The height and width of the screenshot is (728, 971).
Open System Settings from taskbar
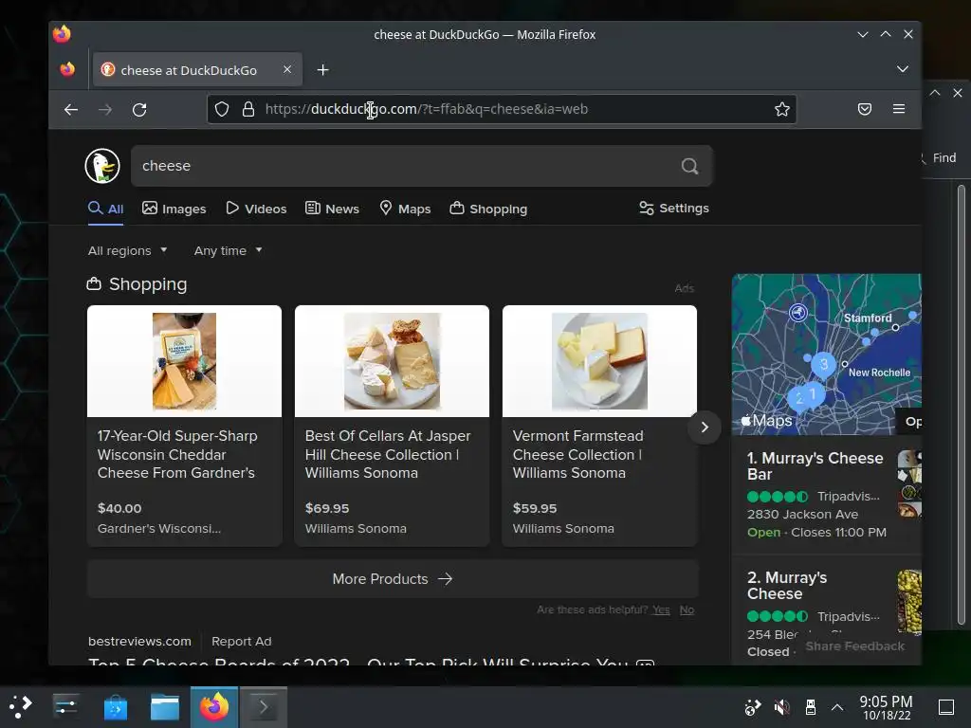65,706
